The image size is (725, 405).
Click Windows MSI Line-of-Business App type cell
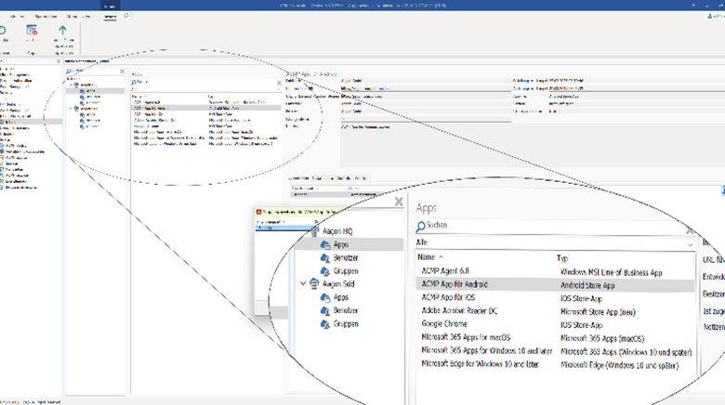612,272
